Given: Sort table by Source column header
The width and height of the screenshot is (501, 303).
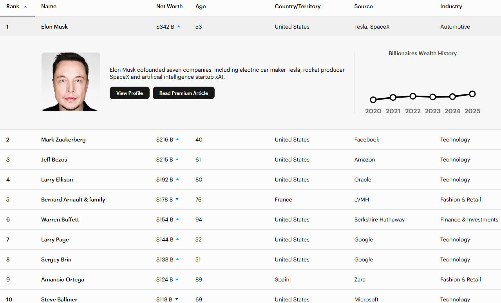Looking at the screenshot, I should [364, 7].
